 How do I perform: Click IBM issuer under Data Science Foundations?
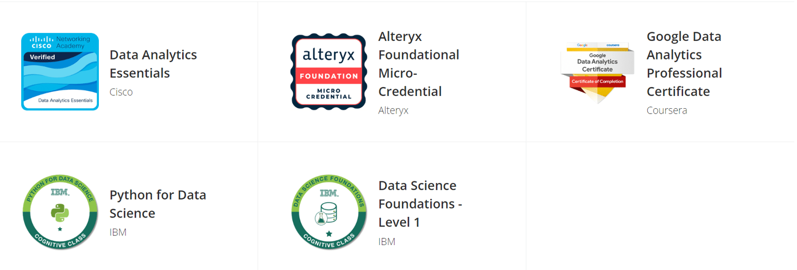click(387, 241)
